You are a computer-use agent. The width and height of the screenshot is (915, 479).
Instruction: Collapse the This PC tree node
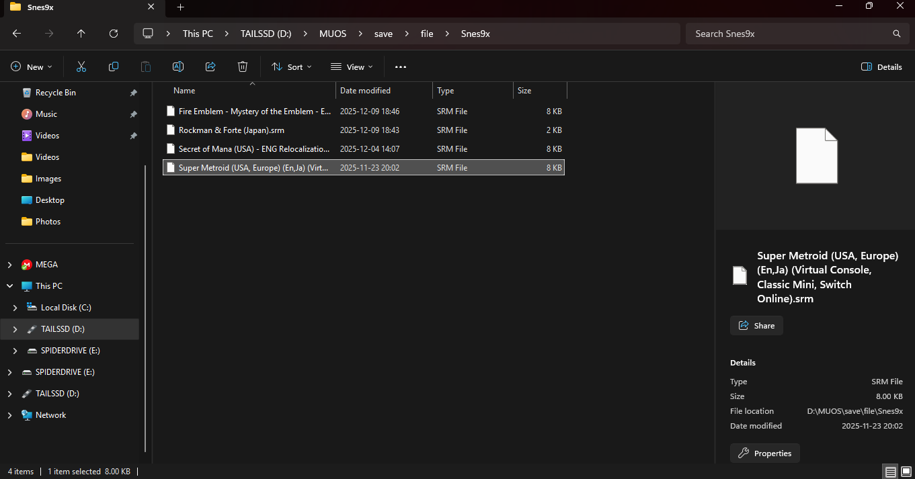(x=9, y=286)
